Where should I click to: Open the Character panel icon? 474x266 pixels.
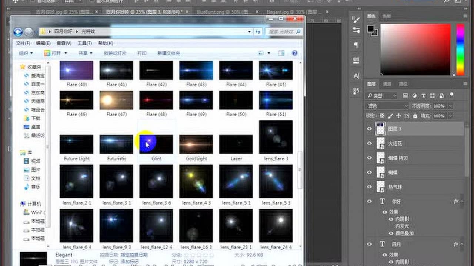coord(356,76)
